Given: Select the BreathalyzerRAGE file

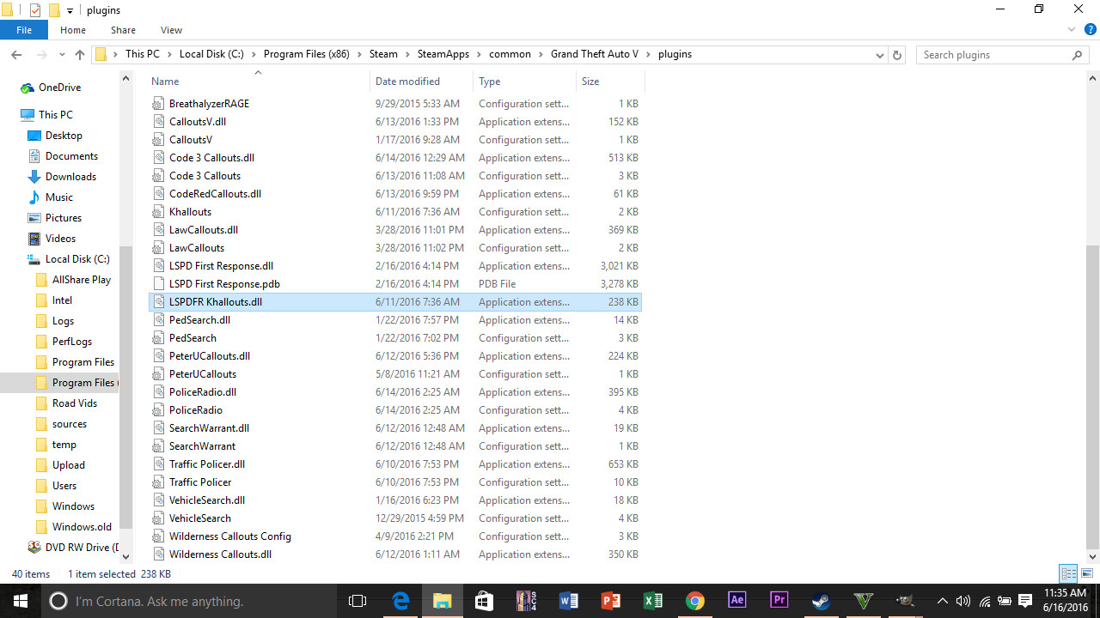Looking at the screenshot, I should pyautogui.click(x=209, y=104).
